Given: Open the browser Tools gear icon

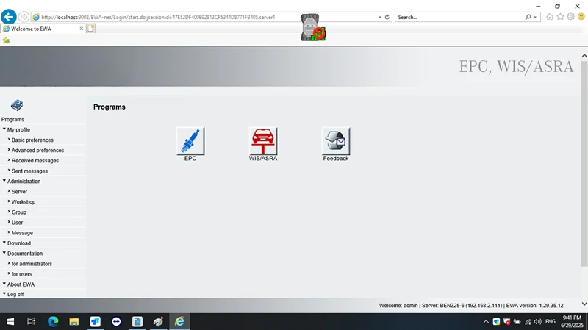Looking at the screenshot, I should click(x=571, y=17).
